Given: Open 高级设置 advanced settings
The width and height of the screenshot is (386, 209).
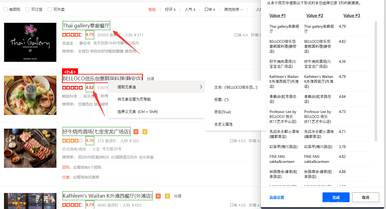Looking at the screenshot, I should [x=277, y=198].
